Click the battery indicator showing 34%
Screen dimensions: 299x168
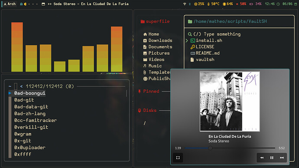click(256, 4)
